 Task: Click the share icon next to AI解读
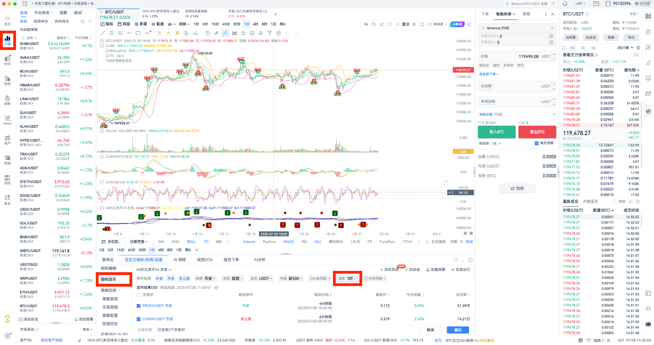pyautogui.click(x=469, y=24)
